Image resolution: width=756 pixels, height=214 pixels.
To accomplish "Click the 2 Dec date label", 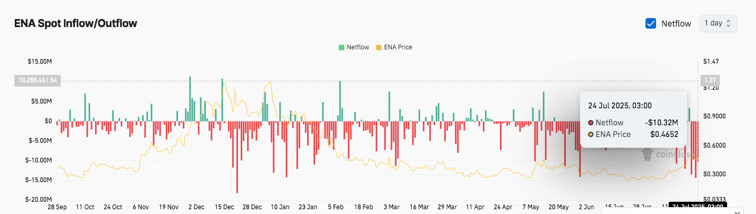I will point(197,207).
